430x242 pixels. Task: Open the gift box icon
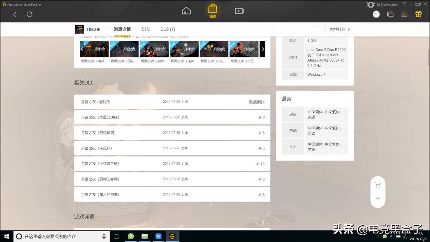coord(418,14)
